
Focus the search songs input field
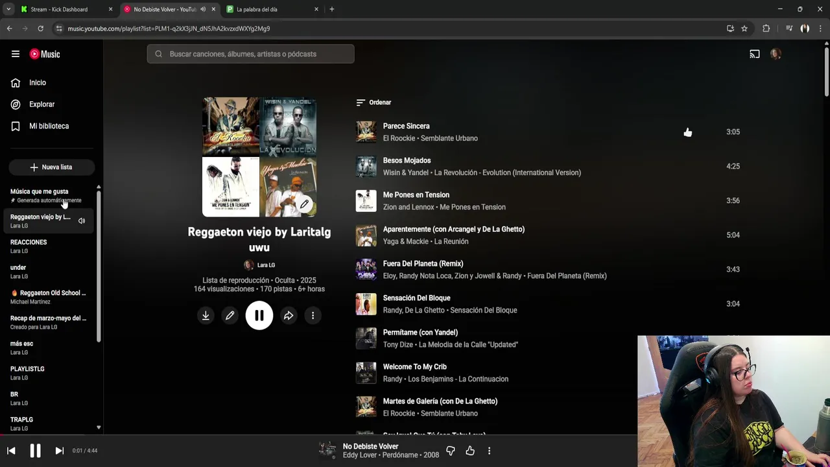250,54
